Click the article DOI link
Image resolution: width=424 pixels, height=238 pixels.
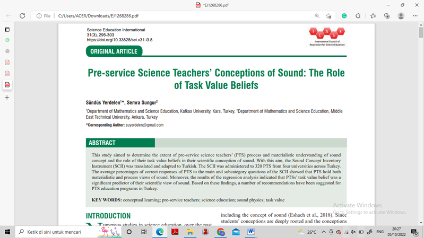119,40
